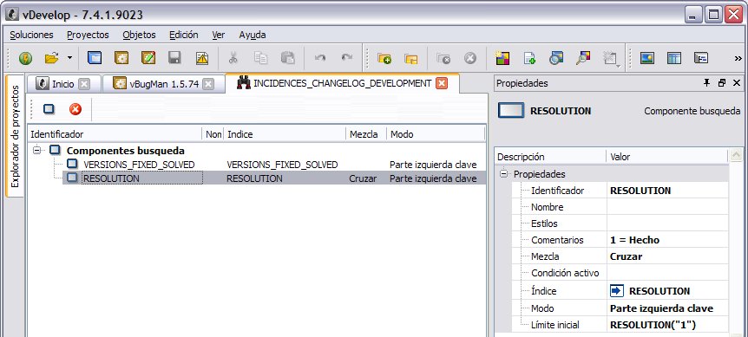The width and height of the screenshot is (748, 337).
Task: Click the grey folder delete icon
Action: click(x=443, y=58)
